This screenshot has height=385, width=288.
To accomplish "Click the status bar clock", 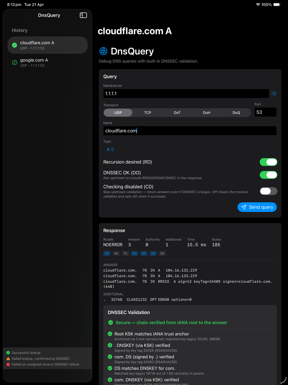I will click(x=14, y=5).
